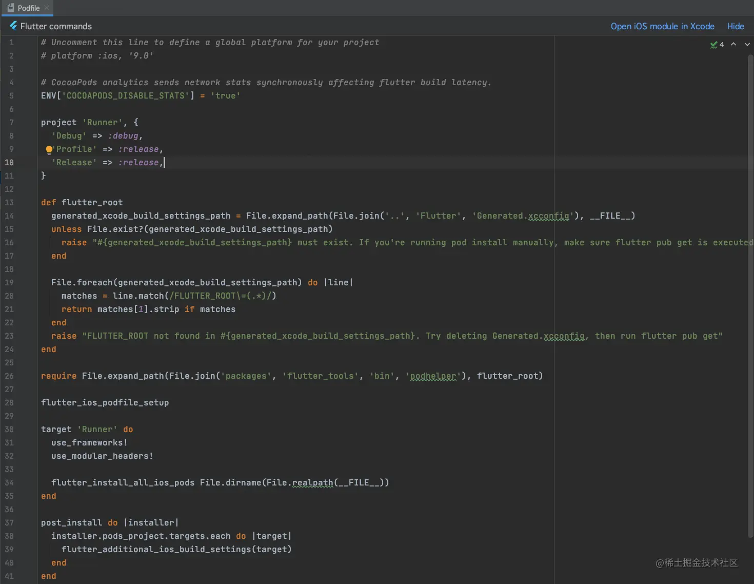Image resolution: width=754 pixels, height=584 pixels.
Task: Click ':debug' symbol on line 8
Action: (x=123, y=135)
